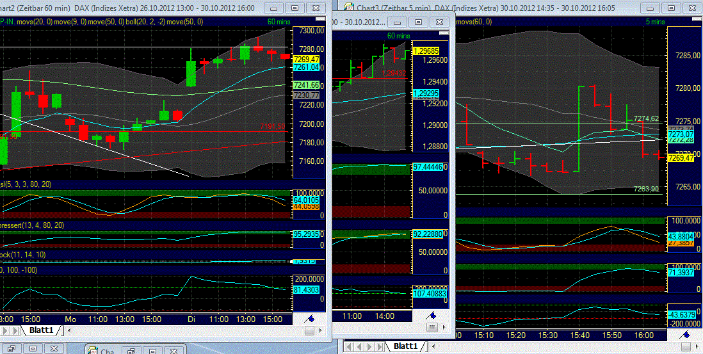Maximize the Chart3 window

click(671, 8)
